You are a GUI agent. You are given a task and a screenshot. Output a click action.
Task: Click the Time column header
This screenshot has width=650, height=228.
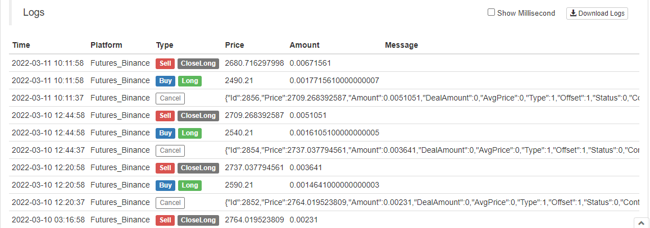21,45
